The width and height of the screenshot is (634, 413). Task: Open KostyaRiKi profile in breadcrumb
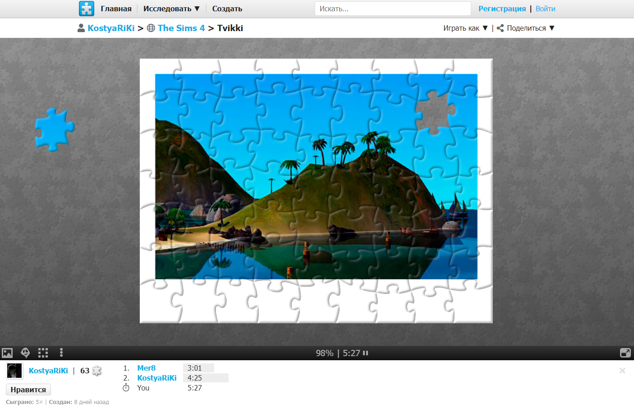tap(111, 28)
